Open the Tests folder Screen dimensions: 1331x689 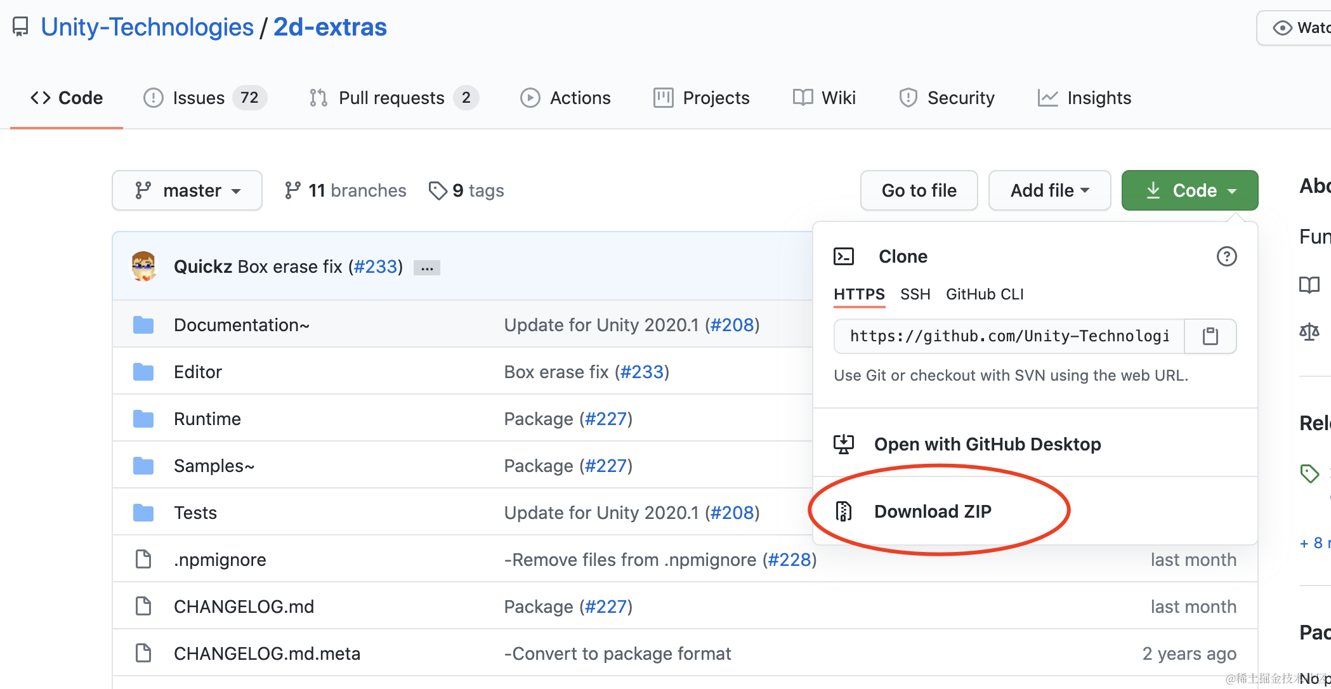point(195,513)
